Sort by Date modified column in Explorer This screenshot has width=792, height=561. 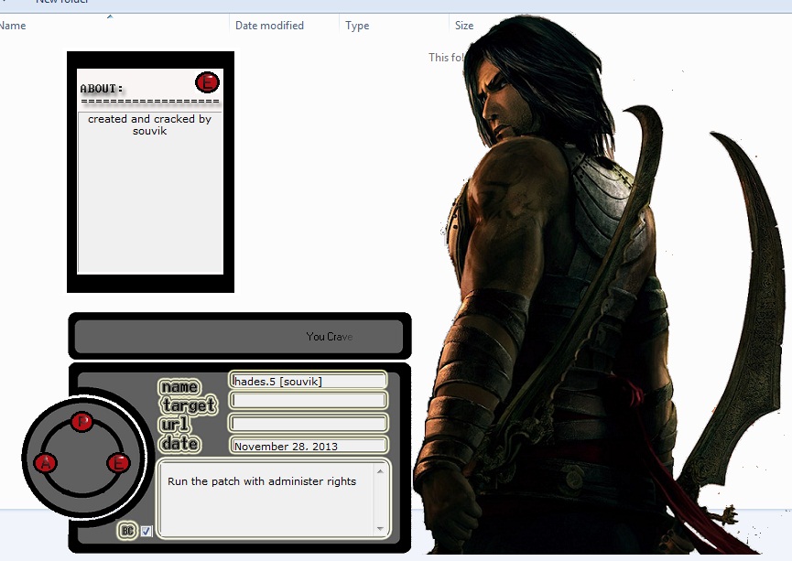click(269, 26)
